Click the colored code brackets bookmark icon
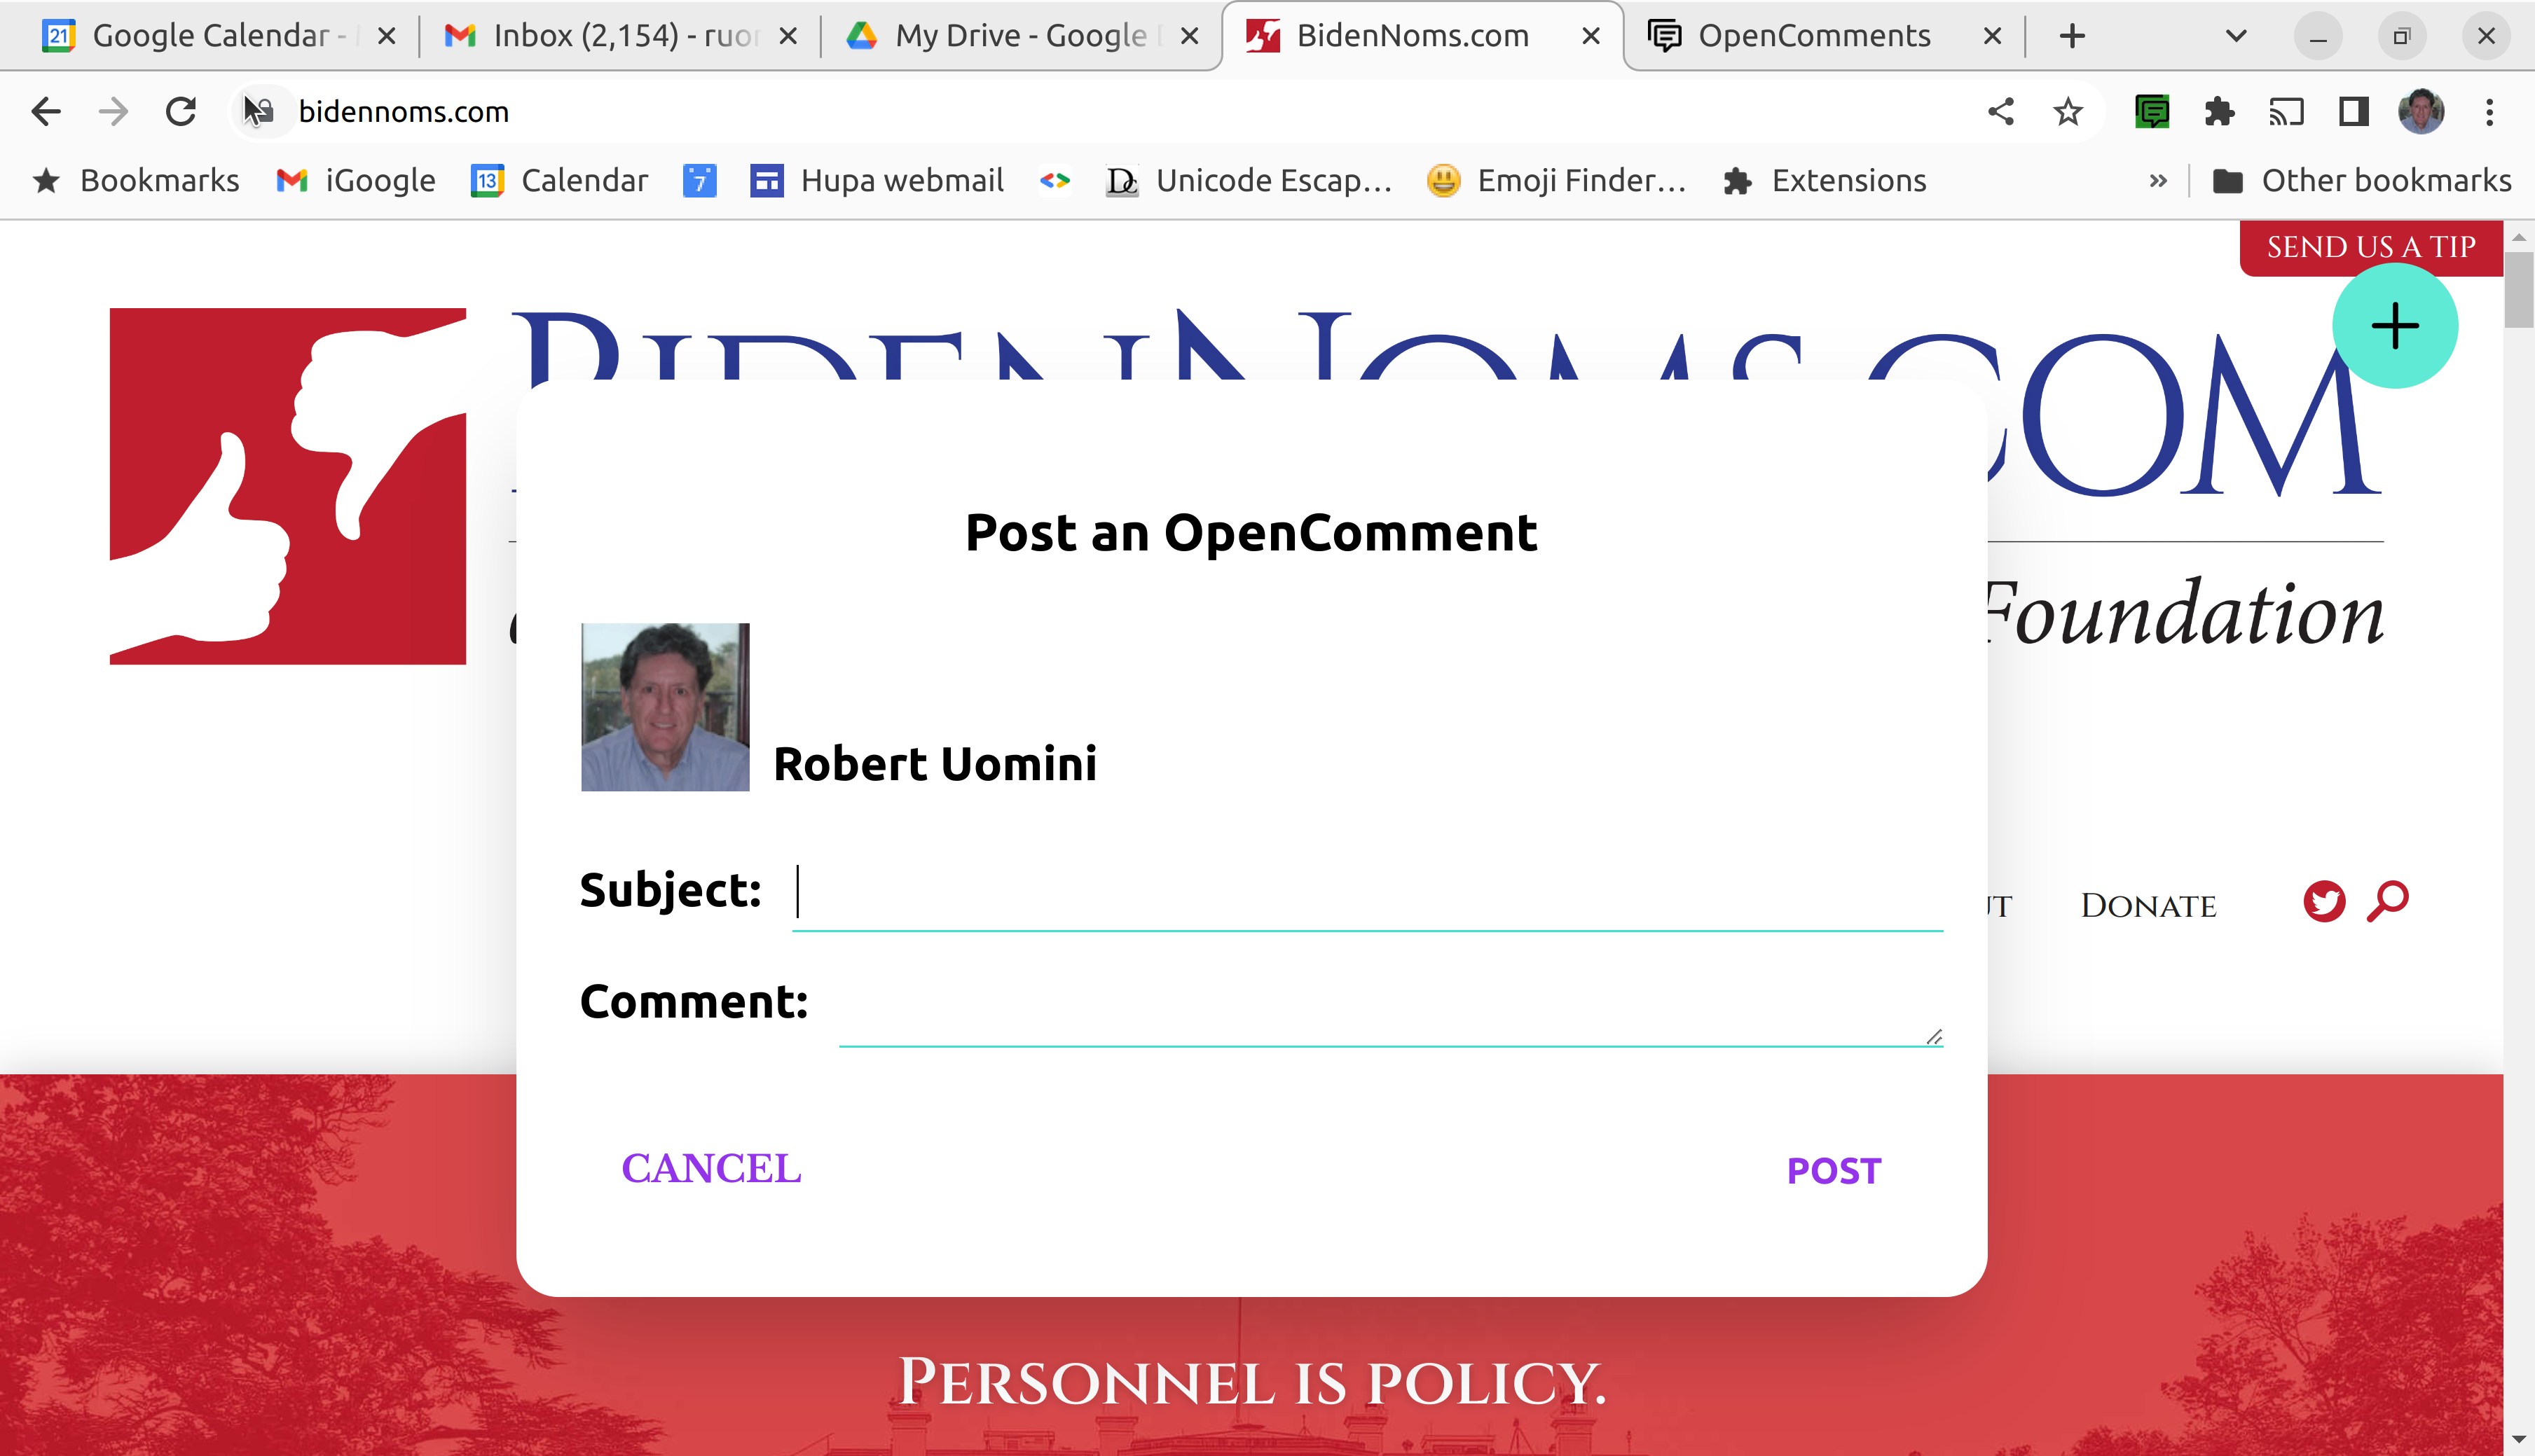The height and width of the screenshot is (1456, 2535). click(1055, 180)
